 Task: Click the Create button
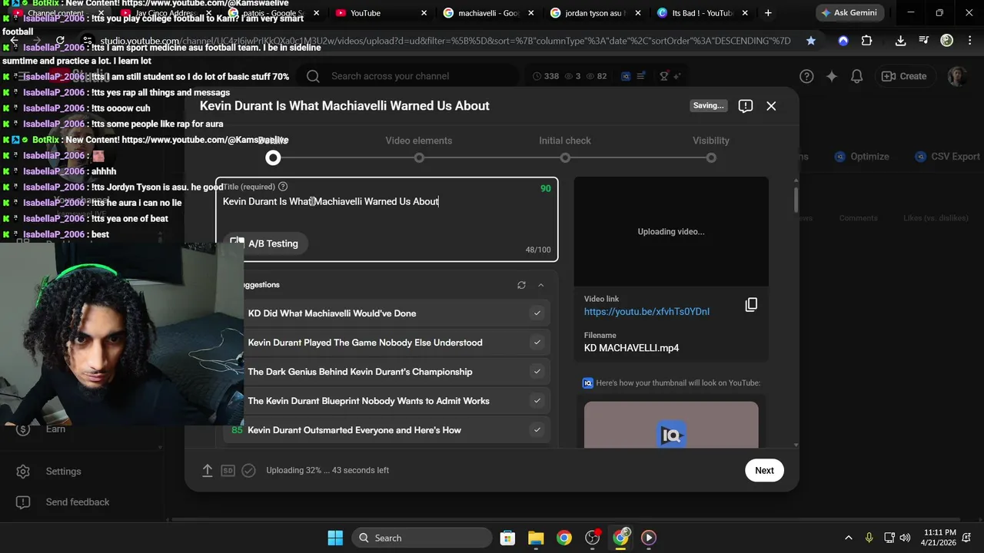[x=904, y=76]
